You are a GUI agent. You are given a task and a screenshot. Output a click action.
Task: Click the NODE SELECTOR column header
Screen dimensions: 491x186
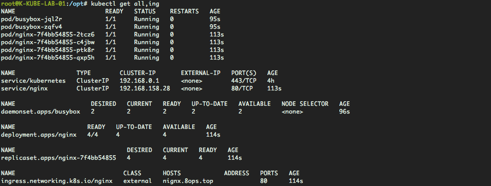point(305,104)
